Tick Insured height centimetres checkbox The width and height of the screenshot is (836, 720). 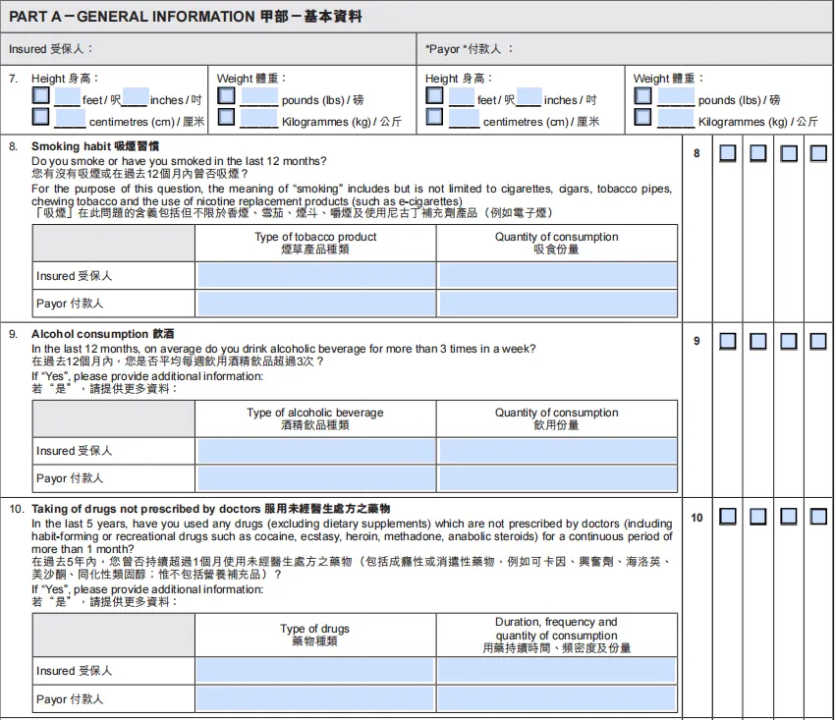click(x=41, y=117)
